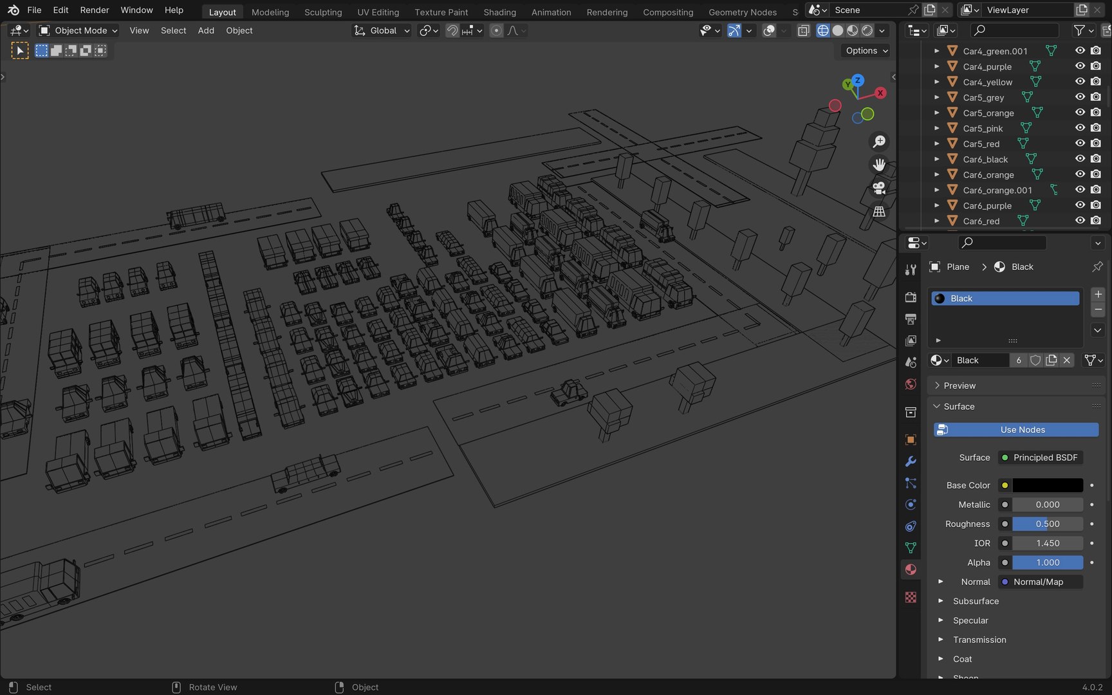Viewport: 1112px width, 695px height.
Task: Switch to the Shading workspace tab
Action: [500, 12]
